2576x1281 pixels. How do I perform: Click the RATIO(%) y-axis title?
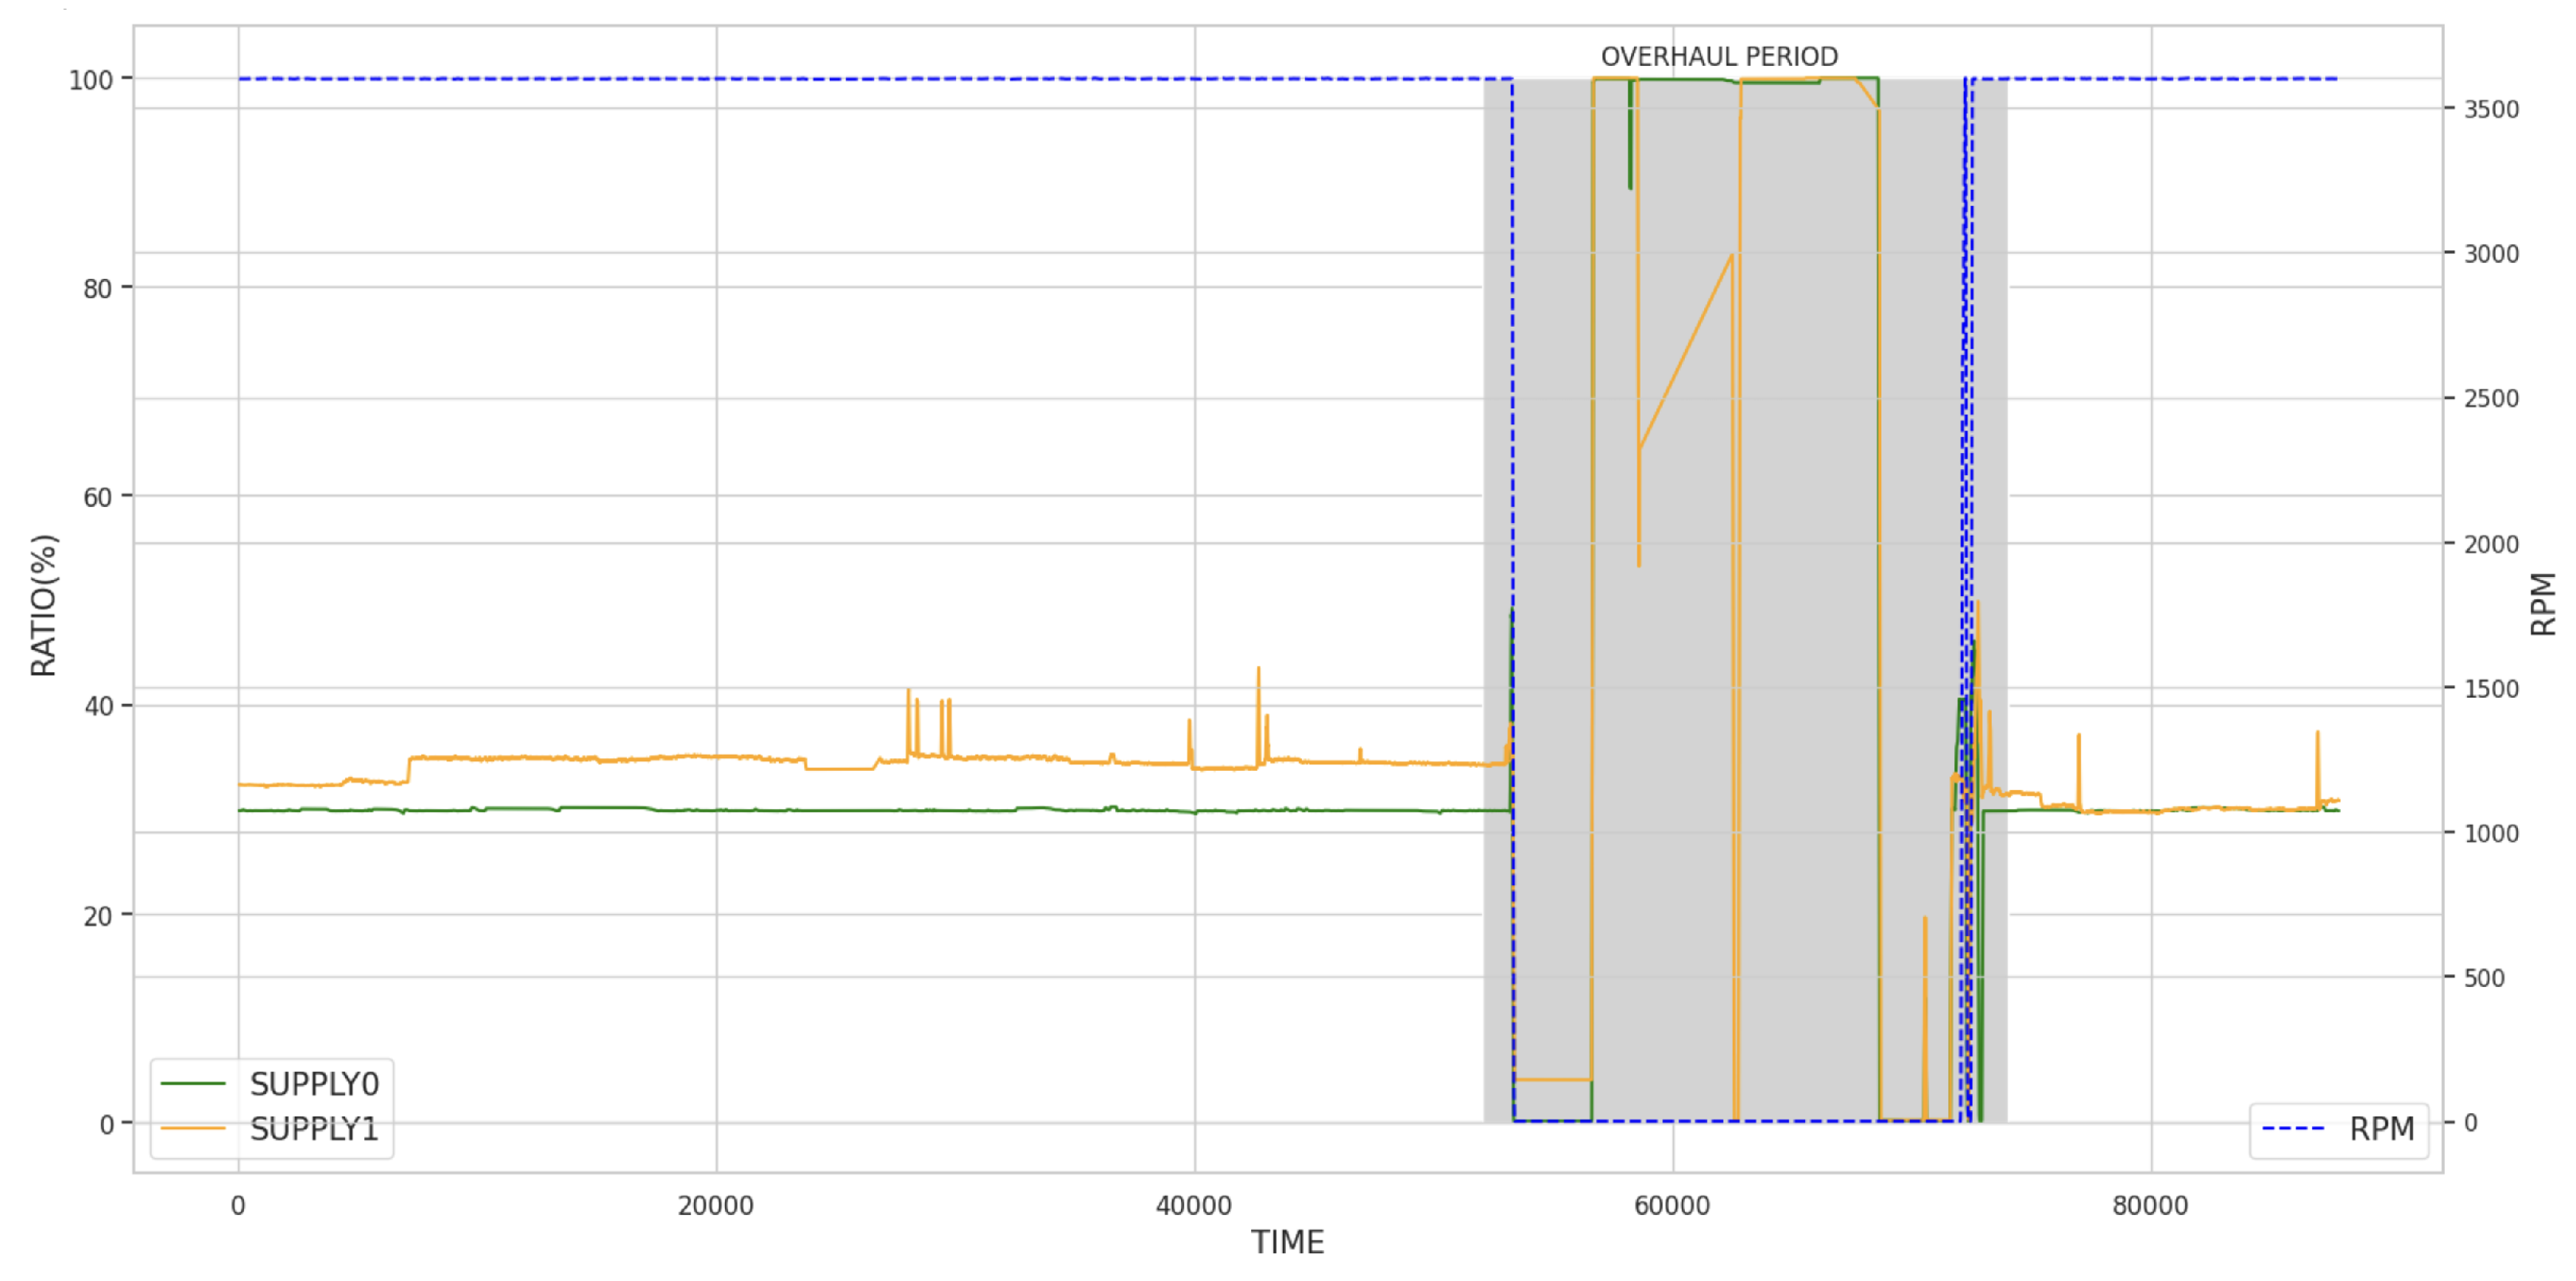(43, 606)
